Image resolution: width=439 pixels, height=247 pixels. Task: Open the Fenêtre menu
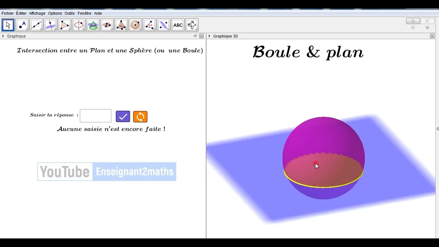[84, 13]
